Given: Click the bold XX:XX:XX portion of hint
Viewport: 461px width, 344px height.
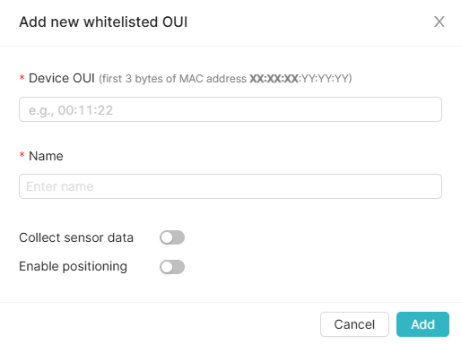Looking at the screenshot, I should click(274, 79).
